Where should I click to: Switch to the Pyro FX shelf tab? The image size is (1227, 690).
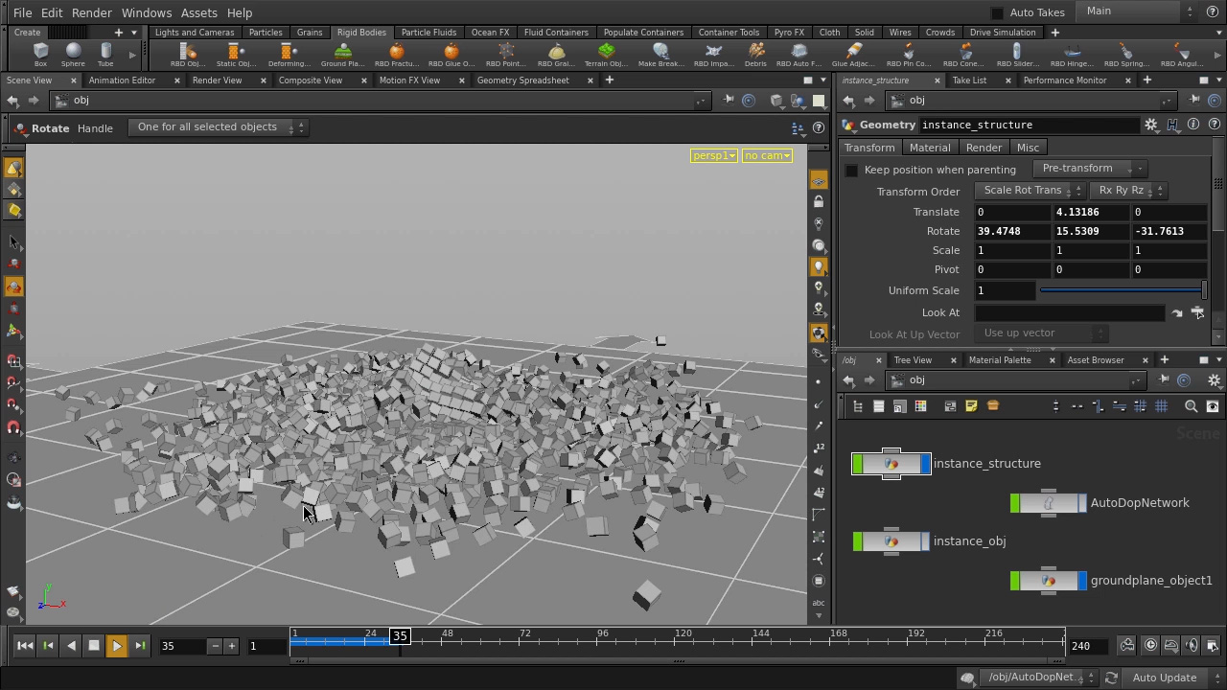click(789, 32)
